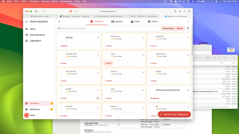The height and width of the screenshot is (134, 239).
Task: Open Safari downloads icon
Action: 175,11
